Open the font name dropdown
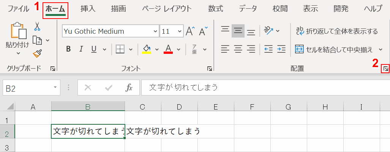The image size is (390, 152). [155, 31]
